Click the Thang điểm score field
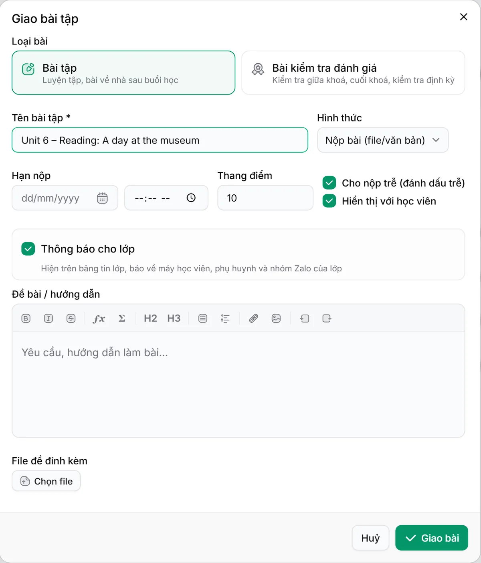The image size is (481, 563). pos(265,198)
